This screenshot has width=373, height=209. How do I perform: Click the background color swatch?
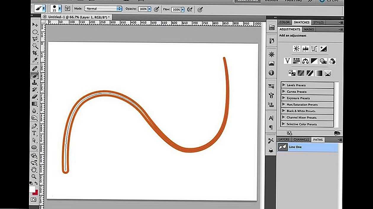[36, 192]
